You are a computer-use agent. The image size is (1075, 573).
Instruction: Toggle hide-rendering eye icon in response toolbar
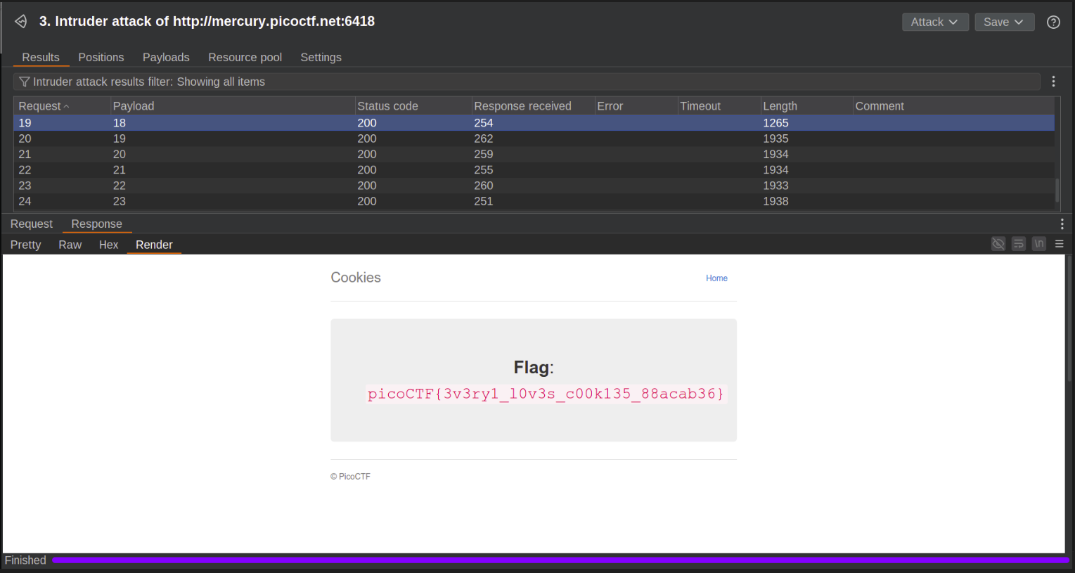point(998,244)
